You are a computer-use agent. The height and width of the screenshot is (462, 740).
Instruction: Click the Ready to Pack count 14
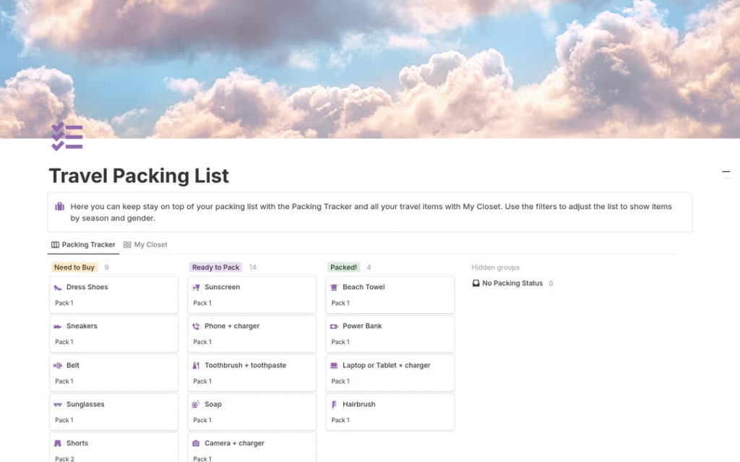[253, 268]
